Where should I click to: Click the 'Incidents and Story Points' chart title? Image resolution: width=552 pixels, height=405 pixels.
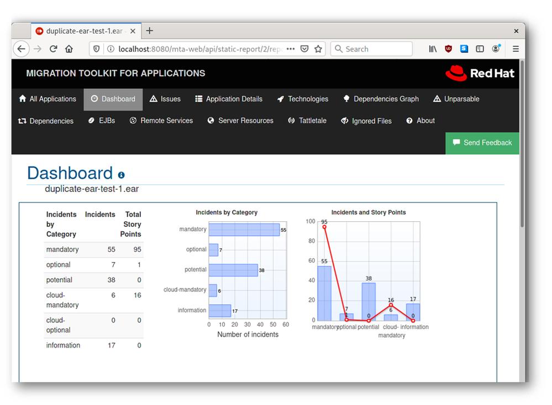pyautogui.click(x=368, y=212)
